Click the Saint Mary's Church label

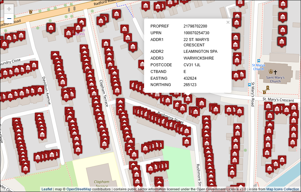coord(275,79)
